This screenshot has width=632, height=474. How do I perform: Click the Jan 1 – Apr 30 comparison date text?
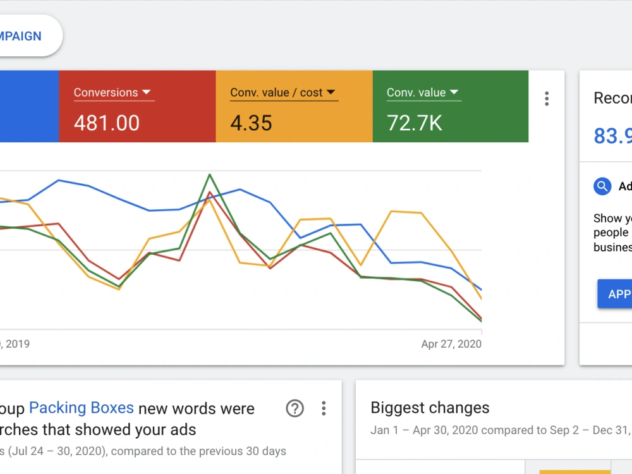pos(501,430)
